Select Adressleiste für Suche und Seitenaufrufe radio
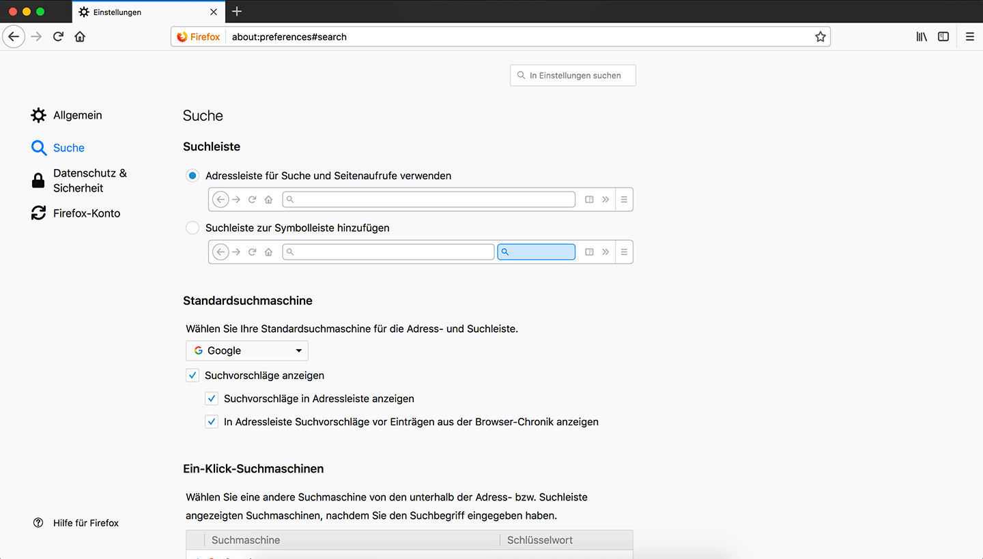The image size is (983, 559). [x=193, y=176]
